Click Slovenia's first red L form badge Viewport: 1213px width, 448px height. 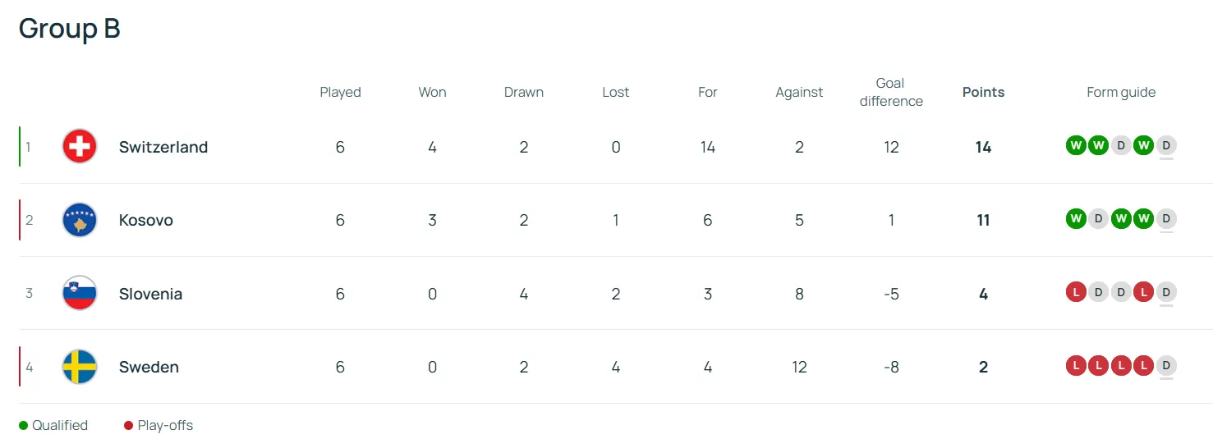(1076, 293)
